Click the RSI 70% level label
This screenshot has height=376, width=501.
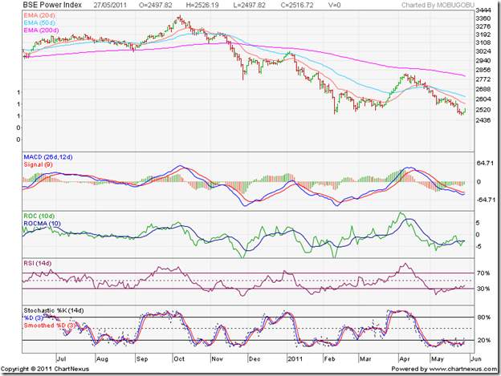click(483, 273)
